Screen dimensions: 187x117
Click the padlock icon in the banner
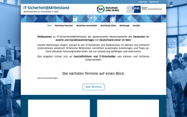(75, 18)
